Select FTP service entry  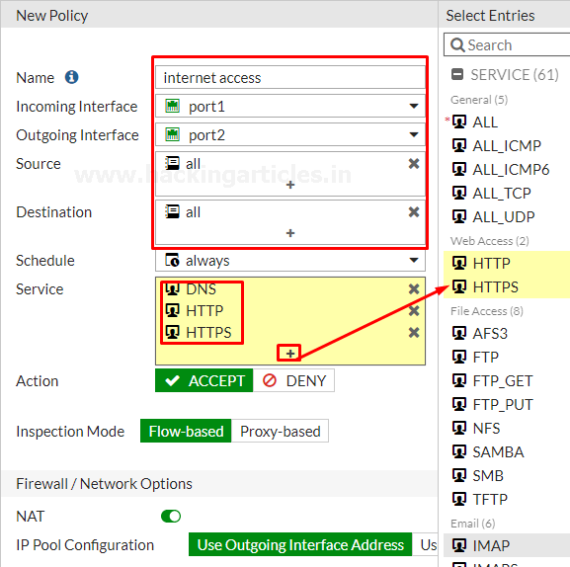(x=507, y=357)
